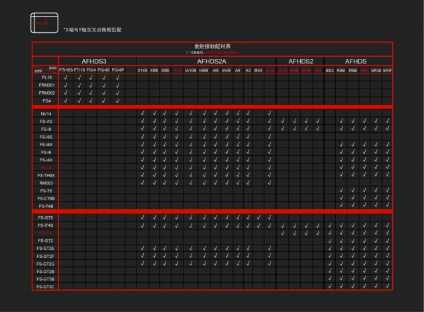Screen dimensions: 424x312
Task: Click the FS-i10 checkmark under BS3's neighbor R9B
Action: coord(341,121)
